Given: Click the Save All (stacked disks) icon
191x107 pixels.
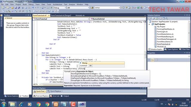Looking at the screenshot, I should click(19, 8).
